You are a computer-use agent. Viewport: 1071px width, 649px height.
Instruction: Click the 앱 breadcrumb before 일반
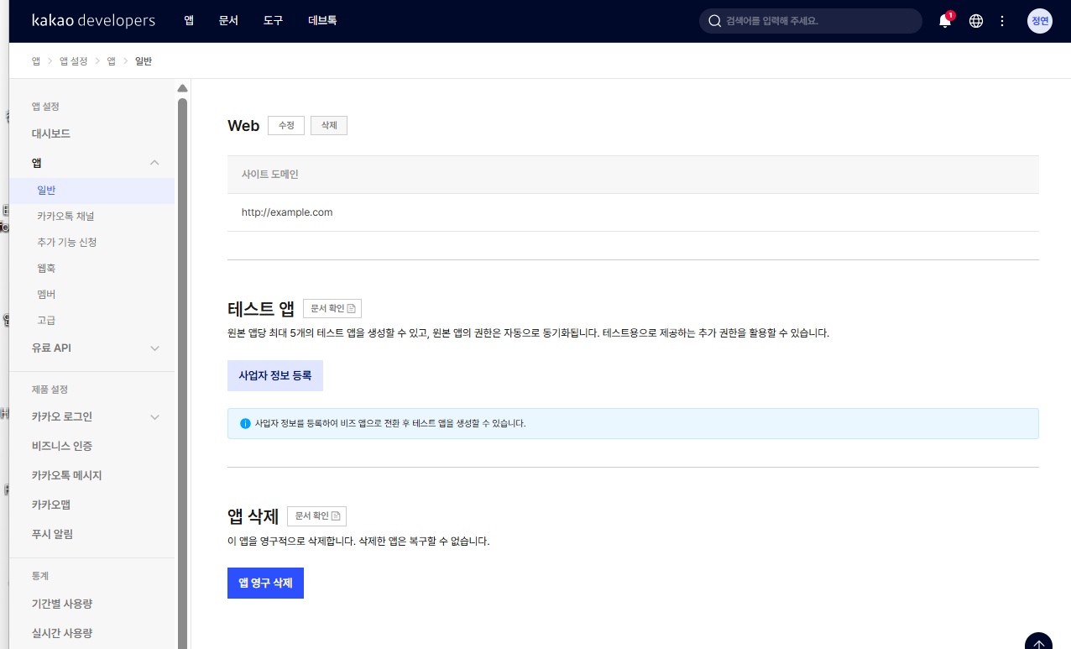click(x=111, y=61)
